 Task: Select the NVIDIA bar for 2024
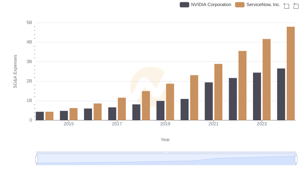tap(281, 94)
